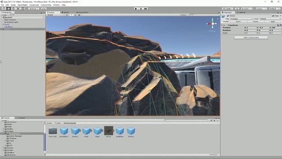The height and width of the screenshot is (159, 282).
Task: Toggle 2D view mode in the Scene
Action: [x=67, y=15]
